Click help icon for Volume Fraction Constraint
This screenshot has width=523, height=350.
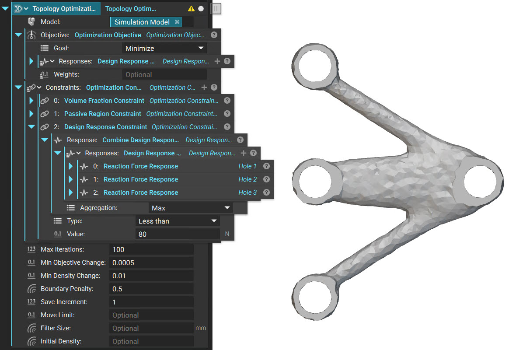[227, 101]
